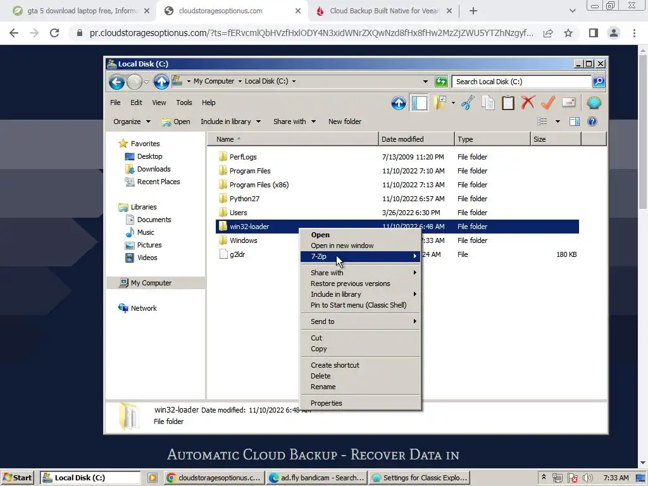Image resolution: width=648 pixels, height=486 pixels.
Task: Click the Explorer Forward arrow button
Action: (x=134, y=82)
